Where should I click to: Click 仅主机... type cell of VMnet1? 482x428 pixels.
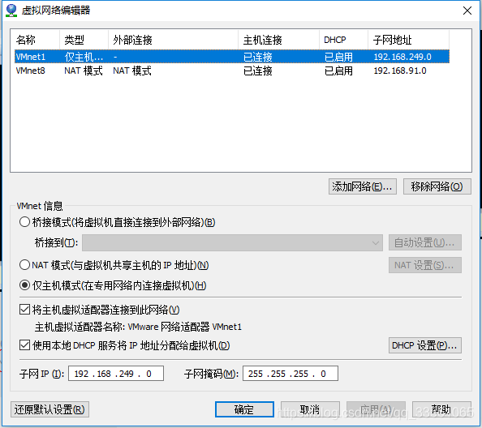tap(84, 57)
